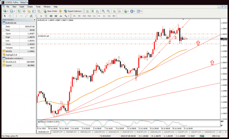Choose the Trendline drawing tool
Viewport: 229px width, 139px height.
pos(26,16)
